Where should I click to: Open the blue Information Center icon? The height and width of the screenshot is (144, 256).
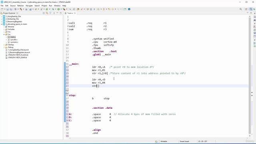129,9
